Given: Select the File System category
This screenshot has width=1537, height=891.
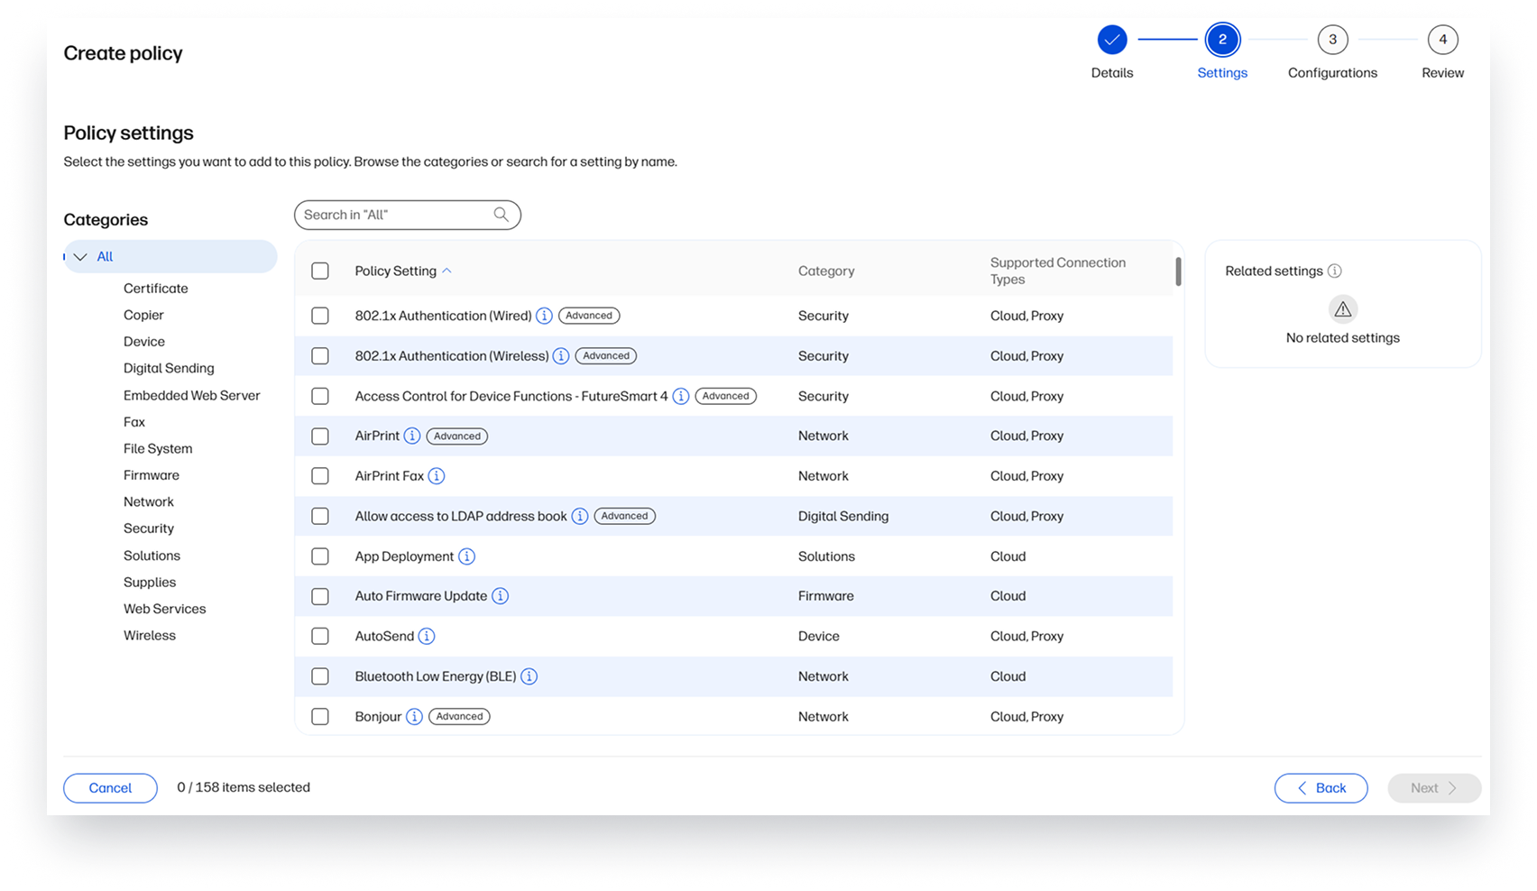Looking at the screenshot, I should coord(158,448).
